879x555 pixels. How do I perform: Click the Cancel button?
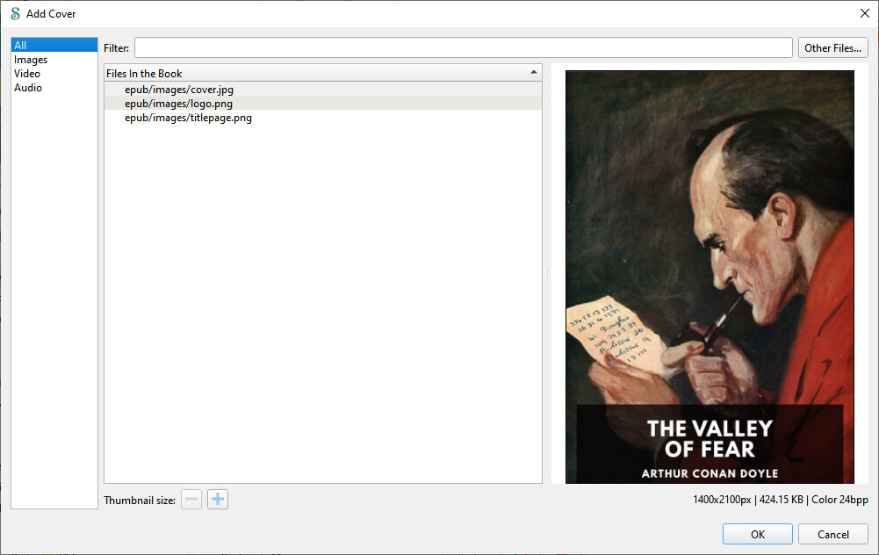(x=832, y=534)
